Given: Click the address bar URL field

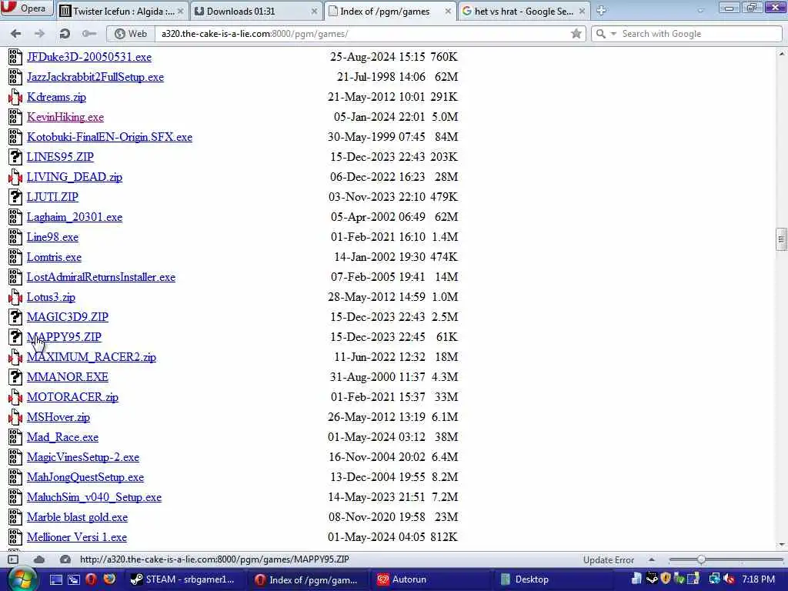Looking at the screenshot, I should pyautogui.click(x=362, y=34).
